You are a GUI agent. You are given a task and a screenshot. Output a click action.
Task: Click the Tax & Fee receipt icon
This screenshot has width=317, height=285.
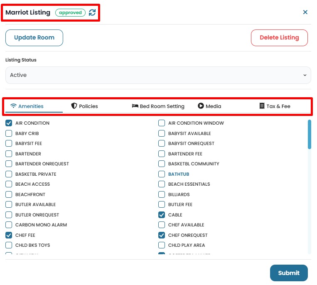tap(262, 106)
